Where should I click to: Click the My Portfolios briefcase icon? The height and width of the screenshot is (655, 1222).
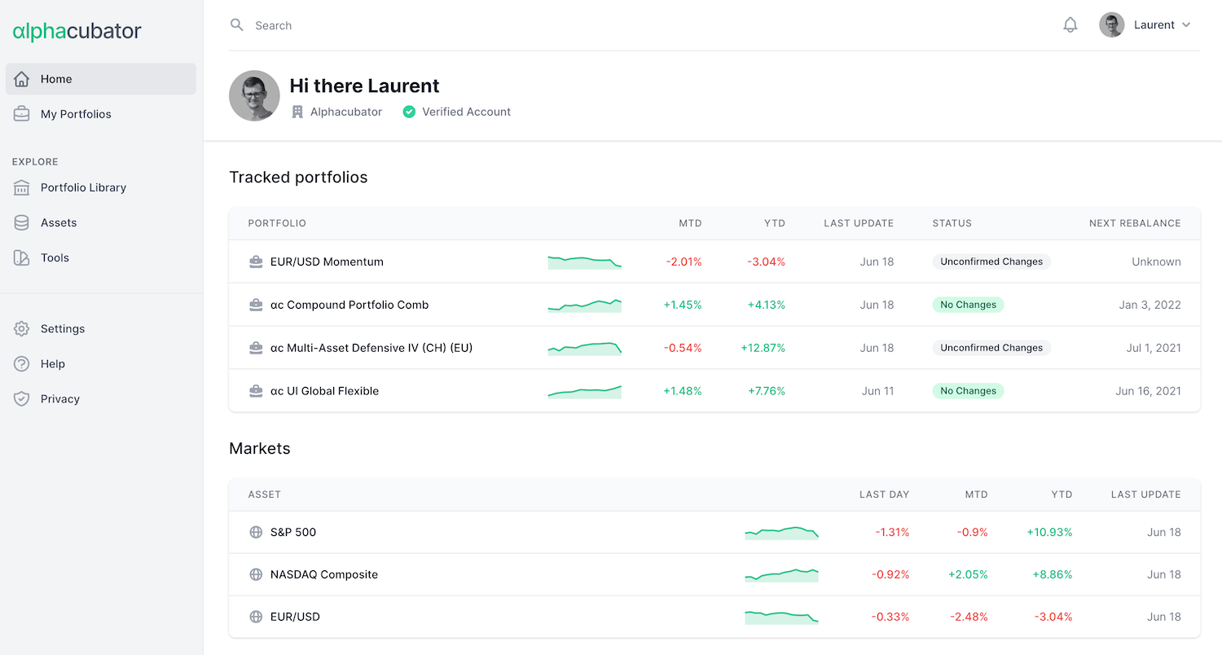tap(21, 114)
